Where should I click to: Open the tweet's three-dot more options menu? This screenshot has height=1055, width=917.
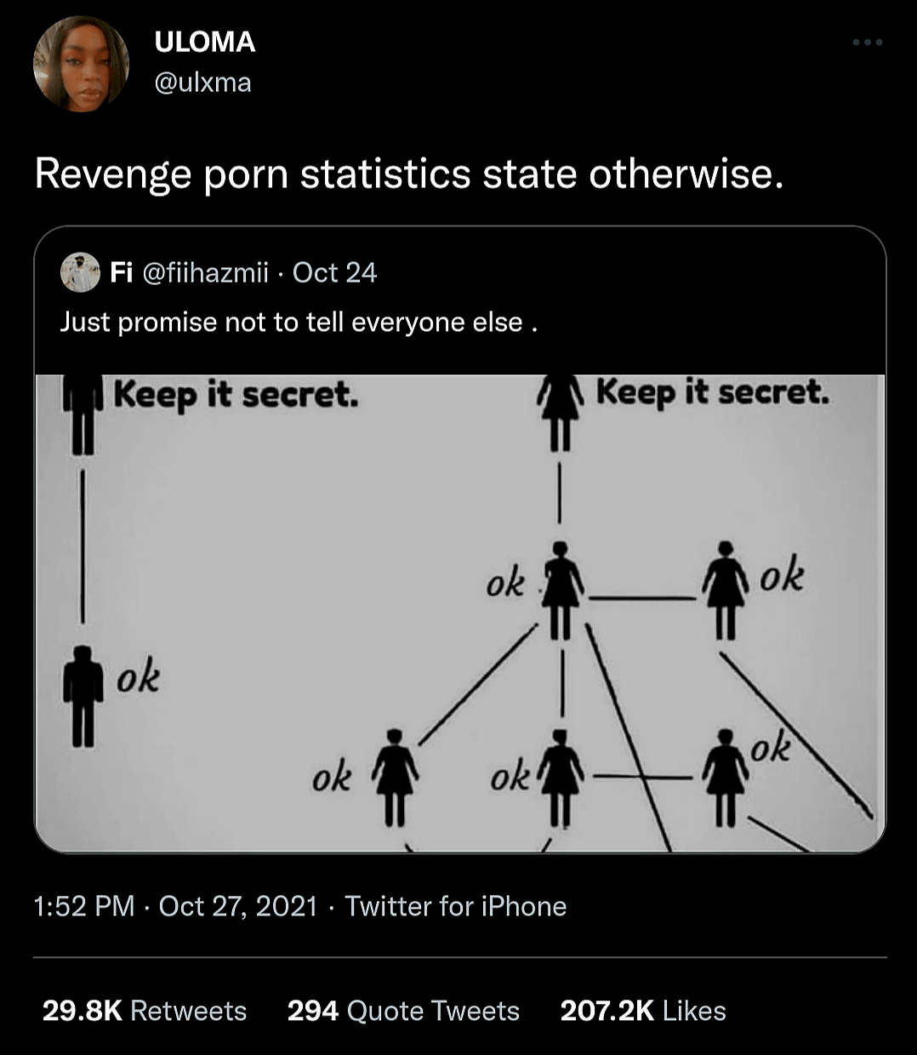[x=867, y=42]
